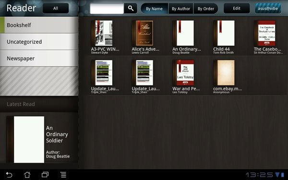
Task: Tap the clock showing 13:25
Action: [259, 175]
